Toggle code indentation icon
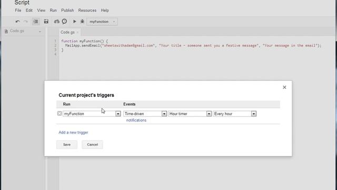This screenshot has height=190, width=337. 36,22
